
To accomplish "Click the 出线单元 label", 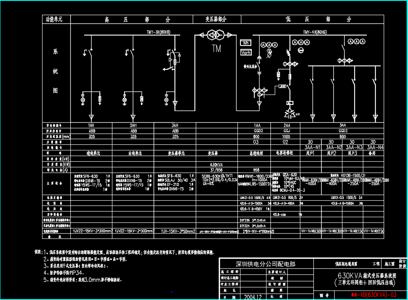I will click(x=135, y=153).
